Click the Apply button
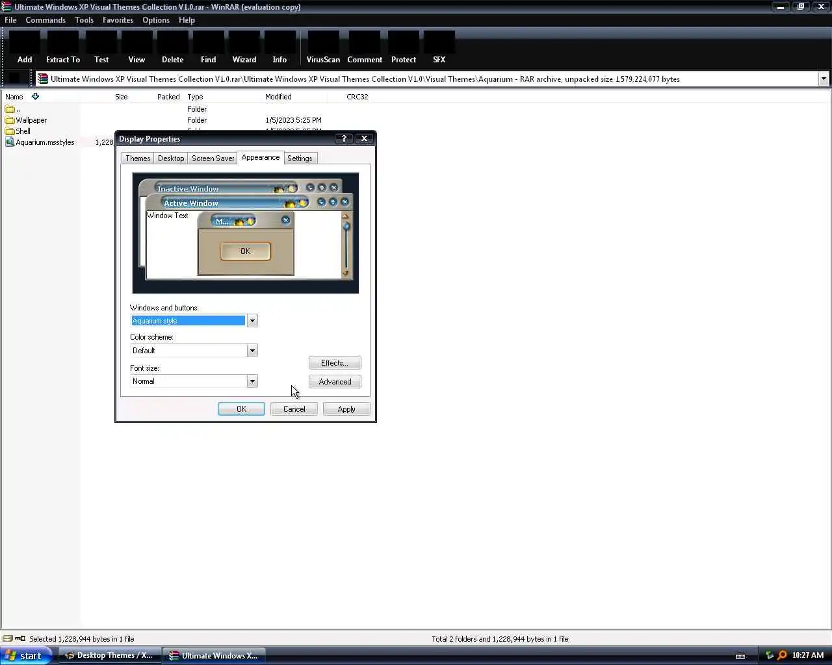 point(346,409)
